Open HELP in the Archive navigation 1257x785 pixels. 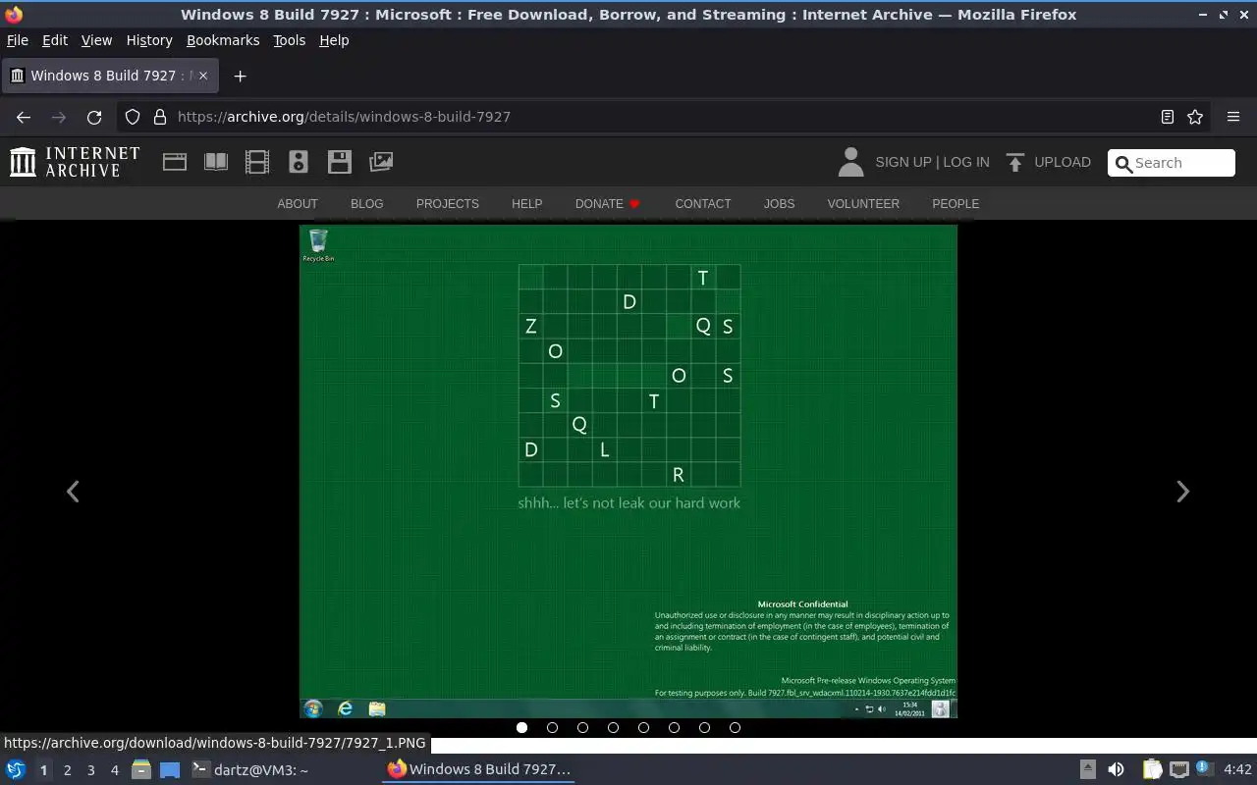[526, 203]
